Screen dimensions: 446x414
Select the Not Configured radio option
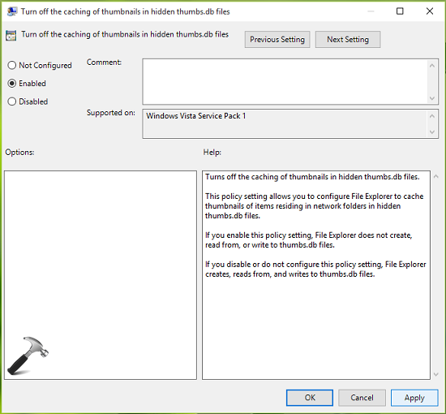pos(11,65)
